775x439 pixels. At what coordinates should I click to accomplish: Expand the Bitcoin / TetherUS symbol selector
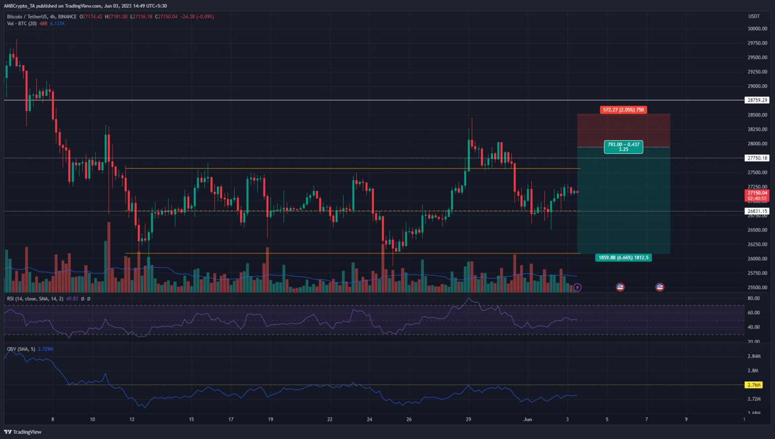[x=25, y=16]
